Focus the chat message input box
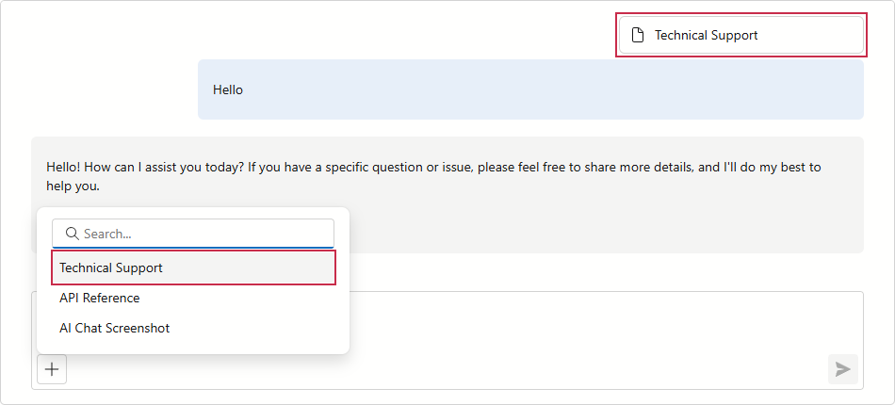This screenshot has height=405, width=895. point(603,325)
